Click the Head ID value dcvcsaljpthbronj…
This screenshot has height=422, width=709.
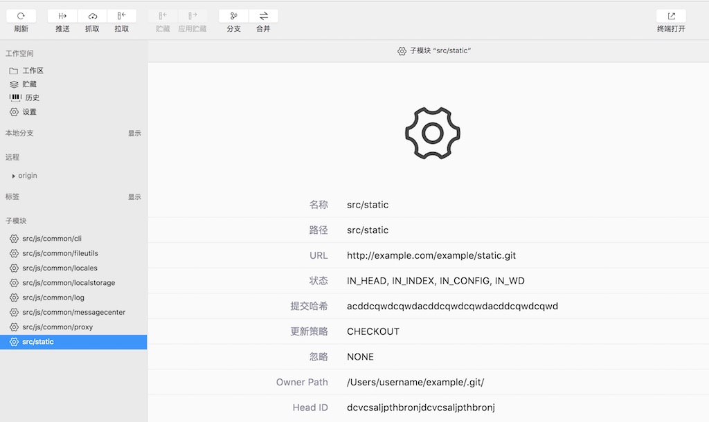pyautogui.click(x=421, y=407)
